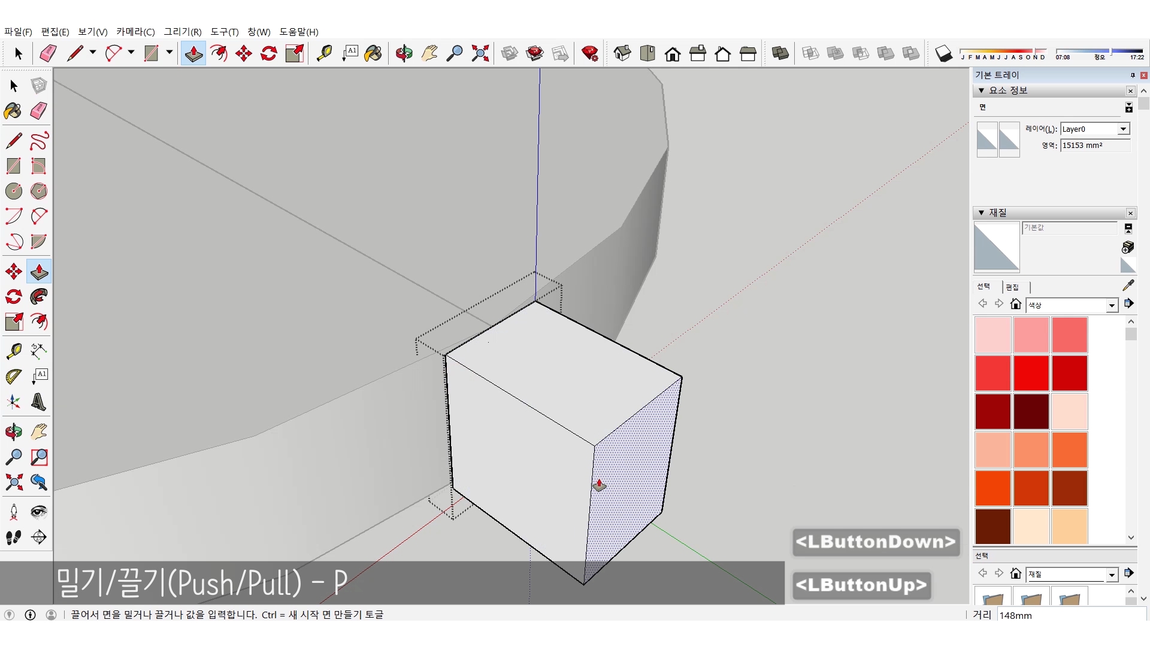Toggle the shadows display button
The image size is (1150, 647).
(x=943, y=54)
